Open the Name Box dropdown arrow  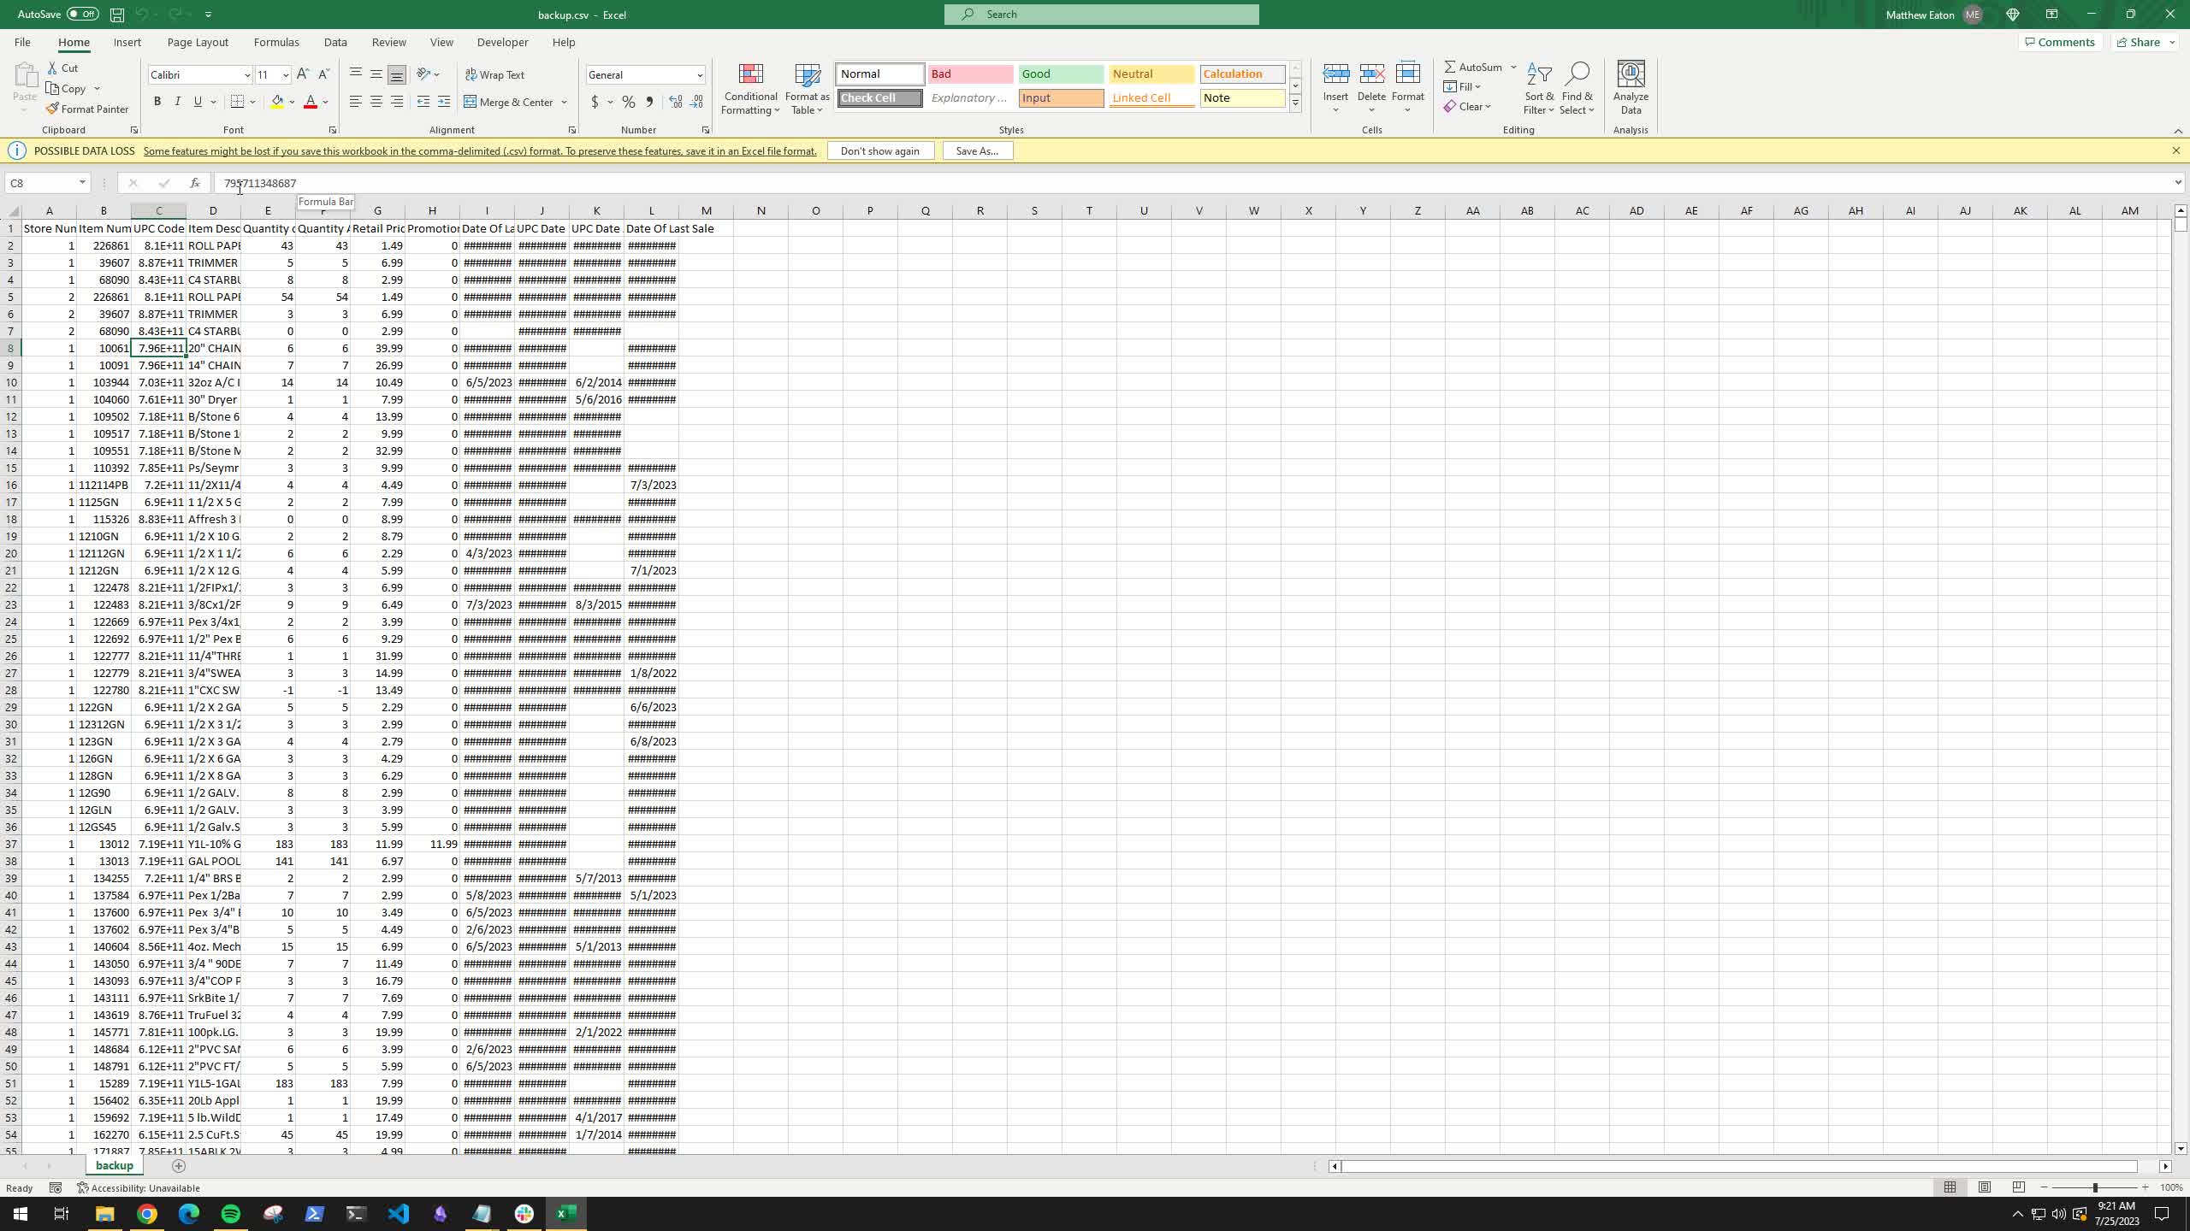click(82, 183)
